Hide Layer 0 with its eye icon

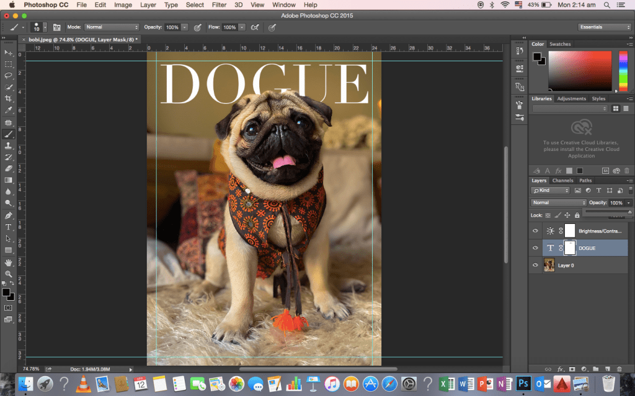(x=536, y=265)
